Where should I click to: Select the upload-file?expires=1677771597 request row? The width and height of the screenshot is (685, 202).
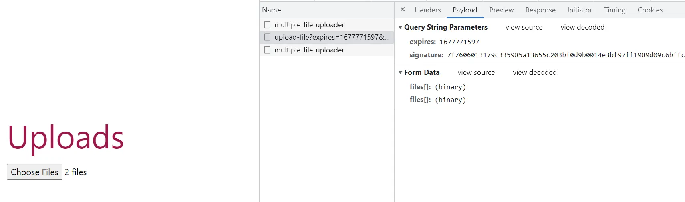(x=332, y=37)
